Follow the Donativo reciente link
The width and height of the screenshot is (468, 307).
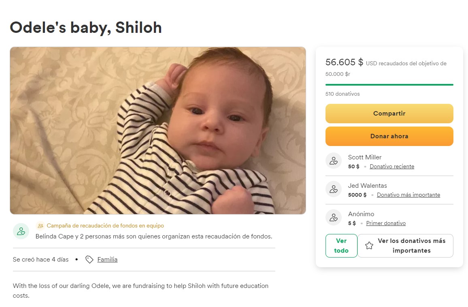coord(392,167)
